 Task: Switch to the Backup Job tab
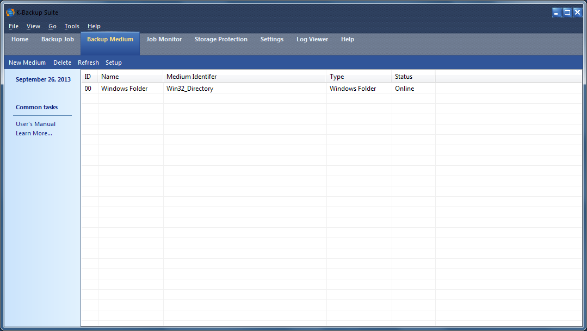(58, 39)
